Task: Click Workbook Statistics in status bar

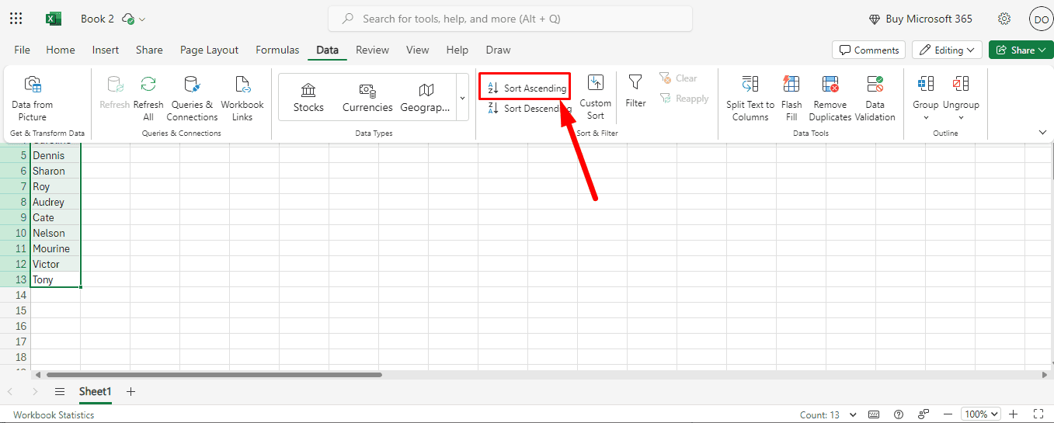Action: pos(54,414)
